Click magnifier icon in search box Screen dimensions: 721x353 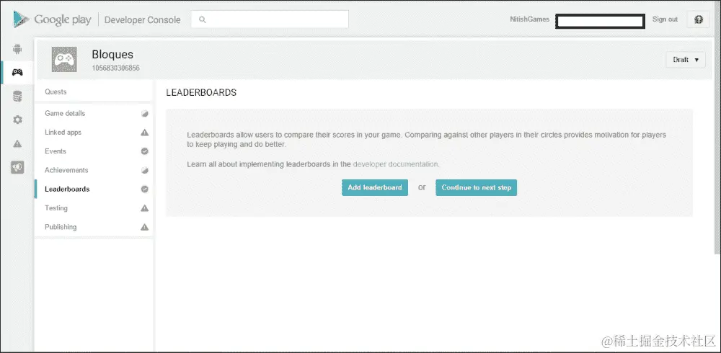pyautogui.click(x=203, y=19)
